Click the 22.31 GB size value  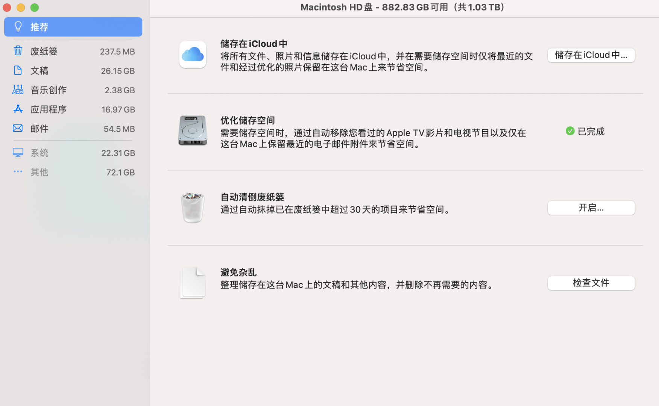tap(118, 153)
